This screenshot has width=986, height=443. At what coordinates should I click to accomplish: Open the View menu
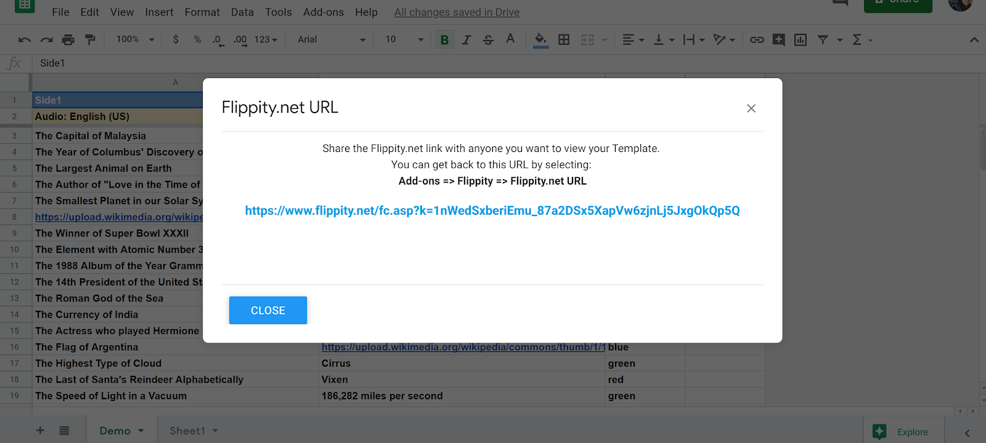pyautogui.click(x=122, y=12)
